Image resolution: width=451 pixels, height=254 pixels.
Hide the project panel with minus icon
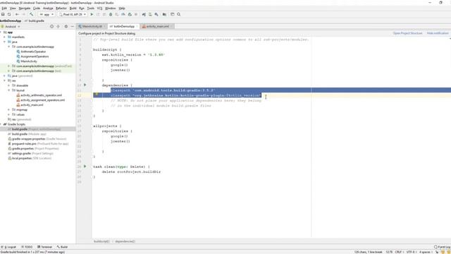pyautogui.click(x=73, y=27)
